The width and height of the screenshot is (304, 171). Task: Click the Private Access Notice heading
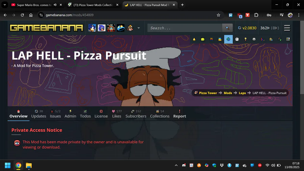[36, 130]
